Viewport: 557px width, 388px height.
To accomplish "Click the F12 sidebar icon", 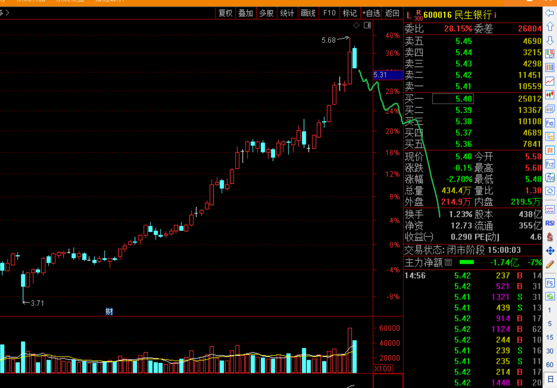I will pos(550,164).
